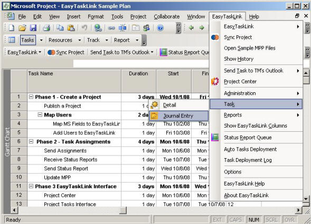311x224 pixels.
Task: Click the Microsoft Project document icon by File
Action: (x=11, y=16)
